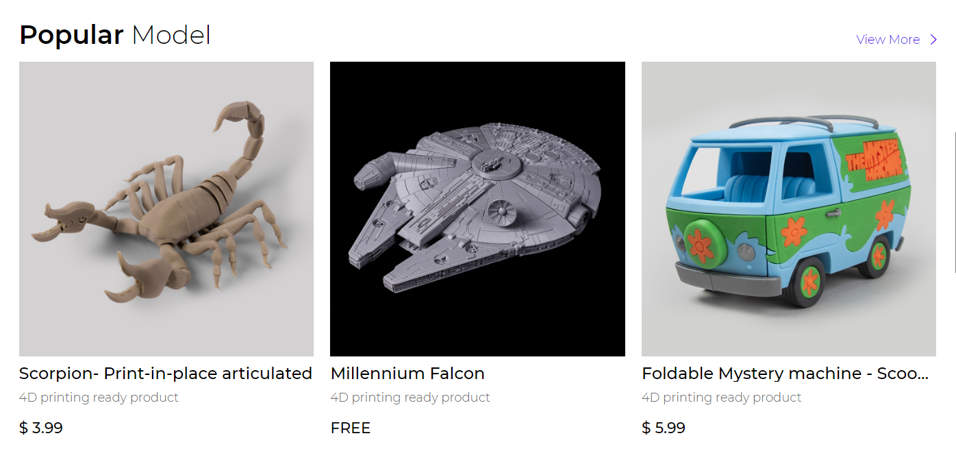Select the $ 5.99 price of the Mystery machine
956x462 pixels.
click(x=664, y=428)
